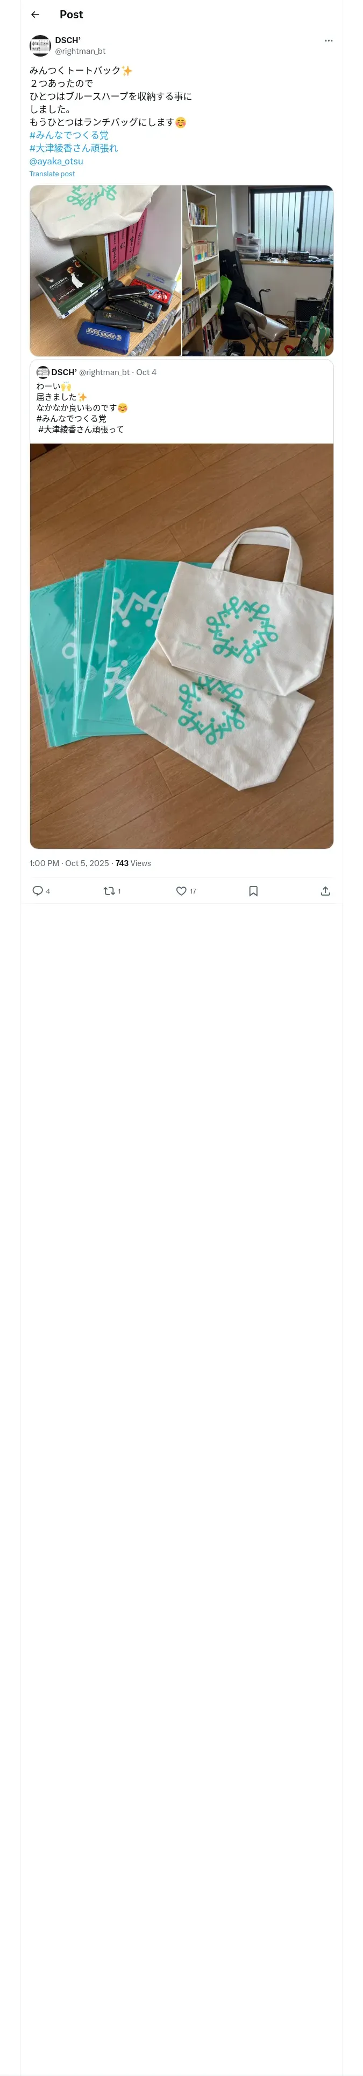Bookmark this post
The height and width of the screenshot is (2076, 363).
click(x=253, y=890)
